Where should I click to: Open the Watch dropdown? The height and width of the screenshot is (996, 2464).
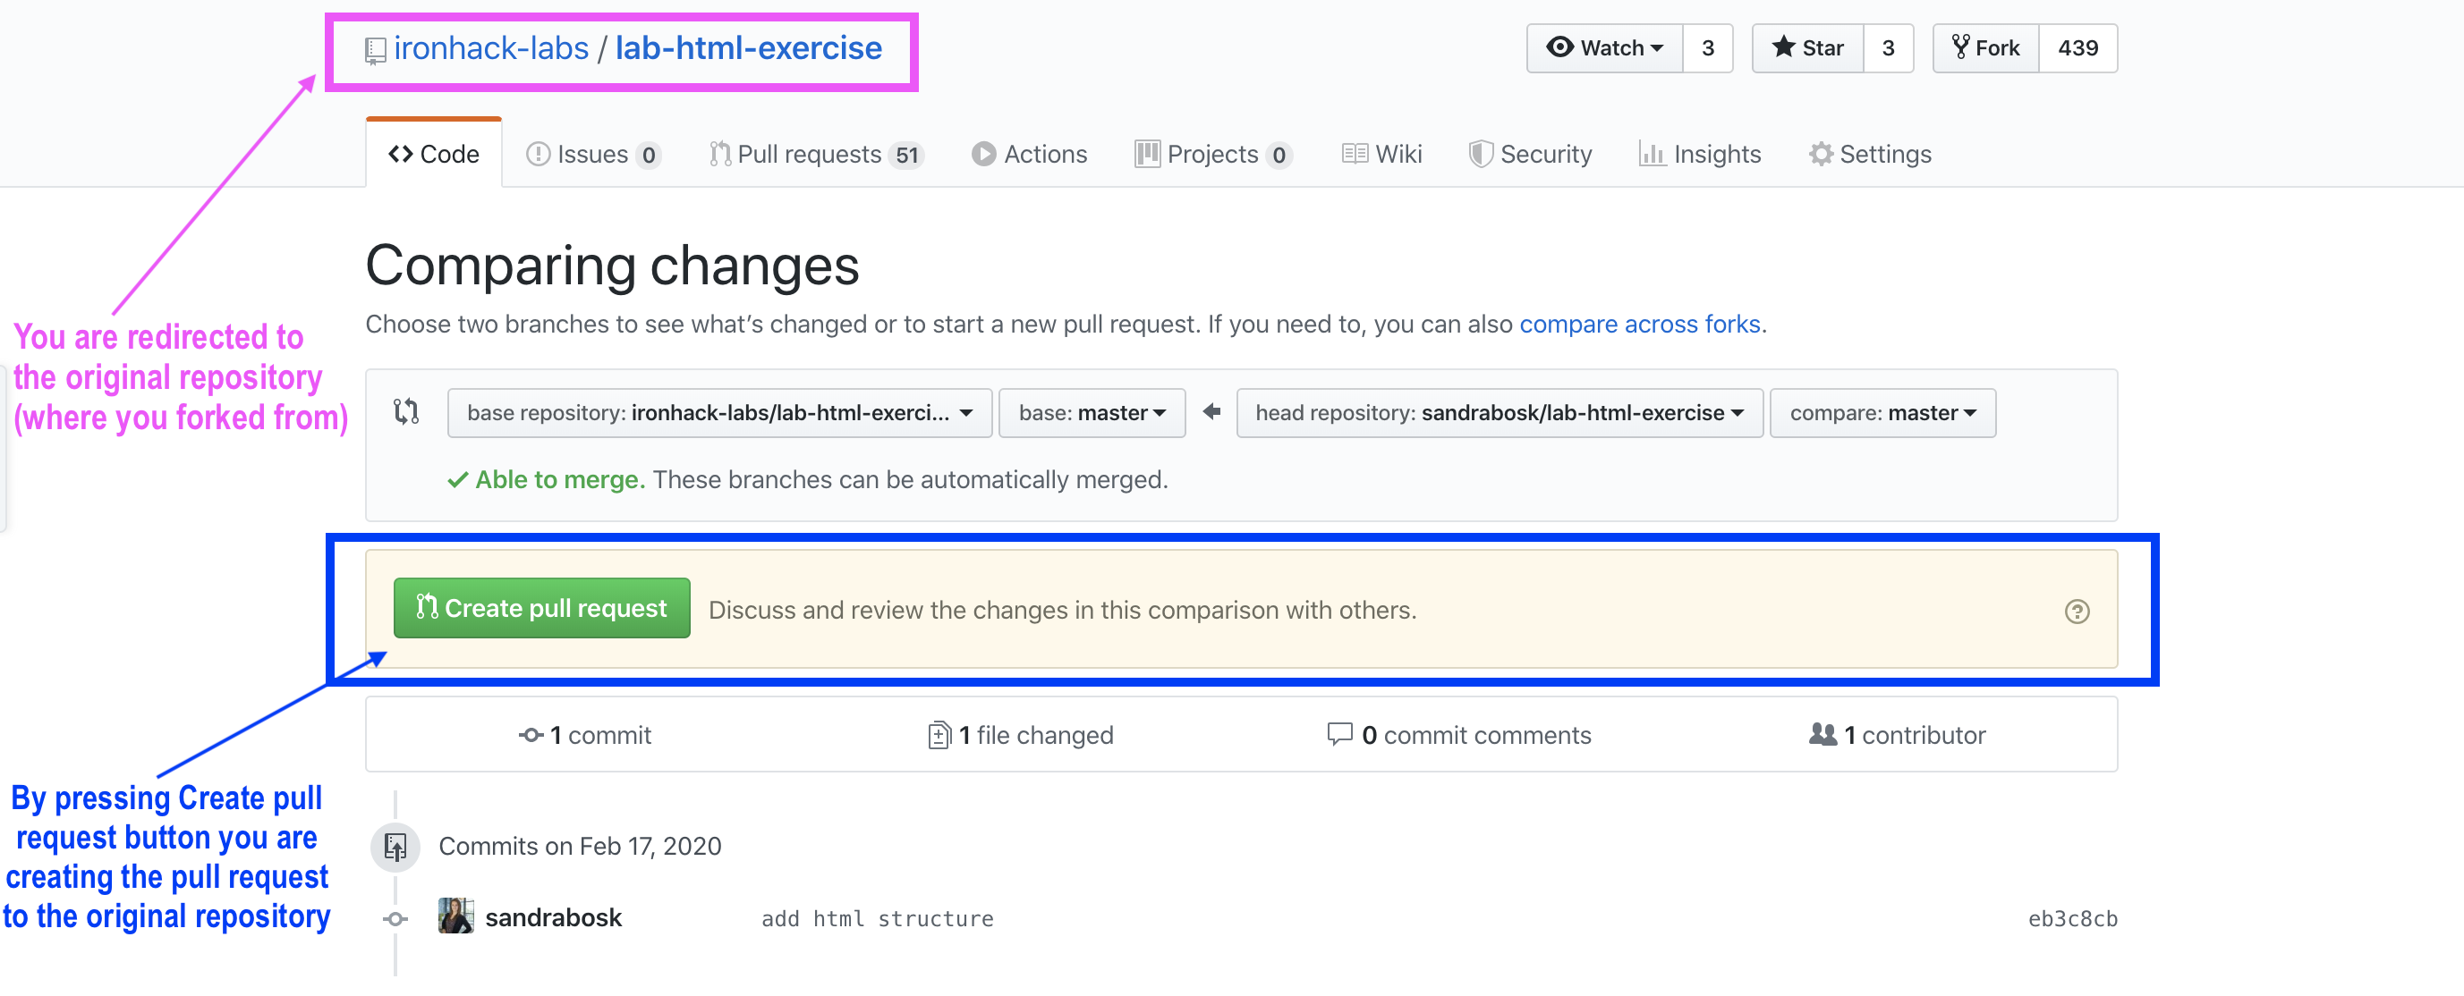(1605, 47)
